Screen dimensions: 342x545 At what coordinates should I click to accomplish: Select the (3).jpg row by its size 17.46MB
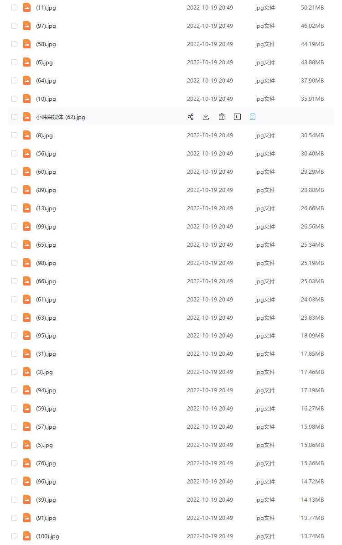click(x=312, y=372)
